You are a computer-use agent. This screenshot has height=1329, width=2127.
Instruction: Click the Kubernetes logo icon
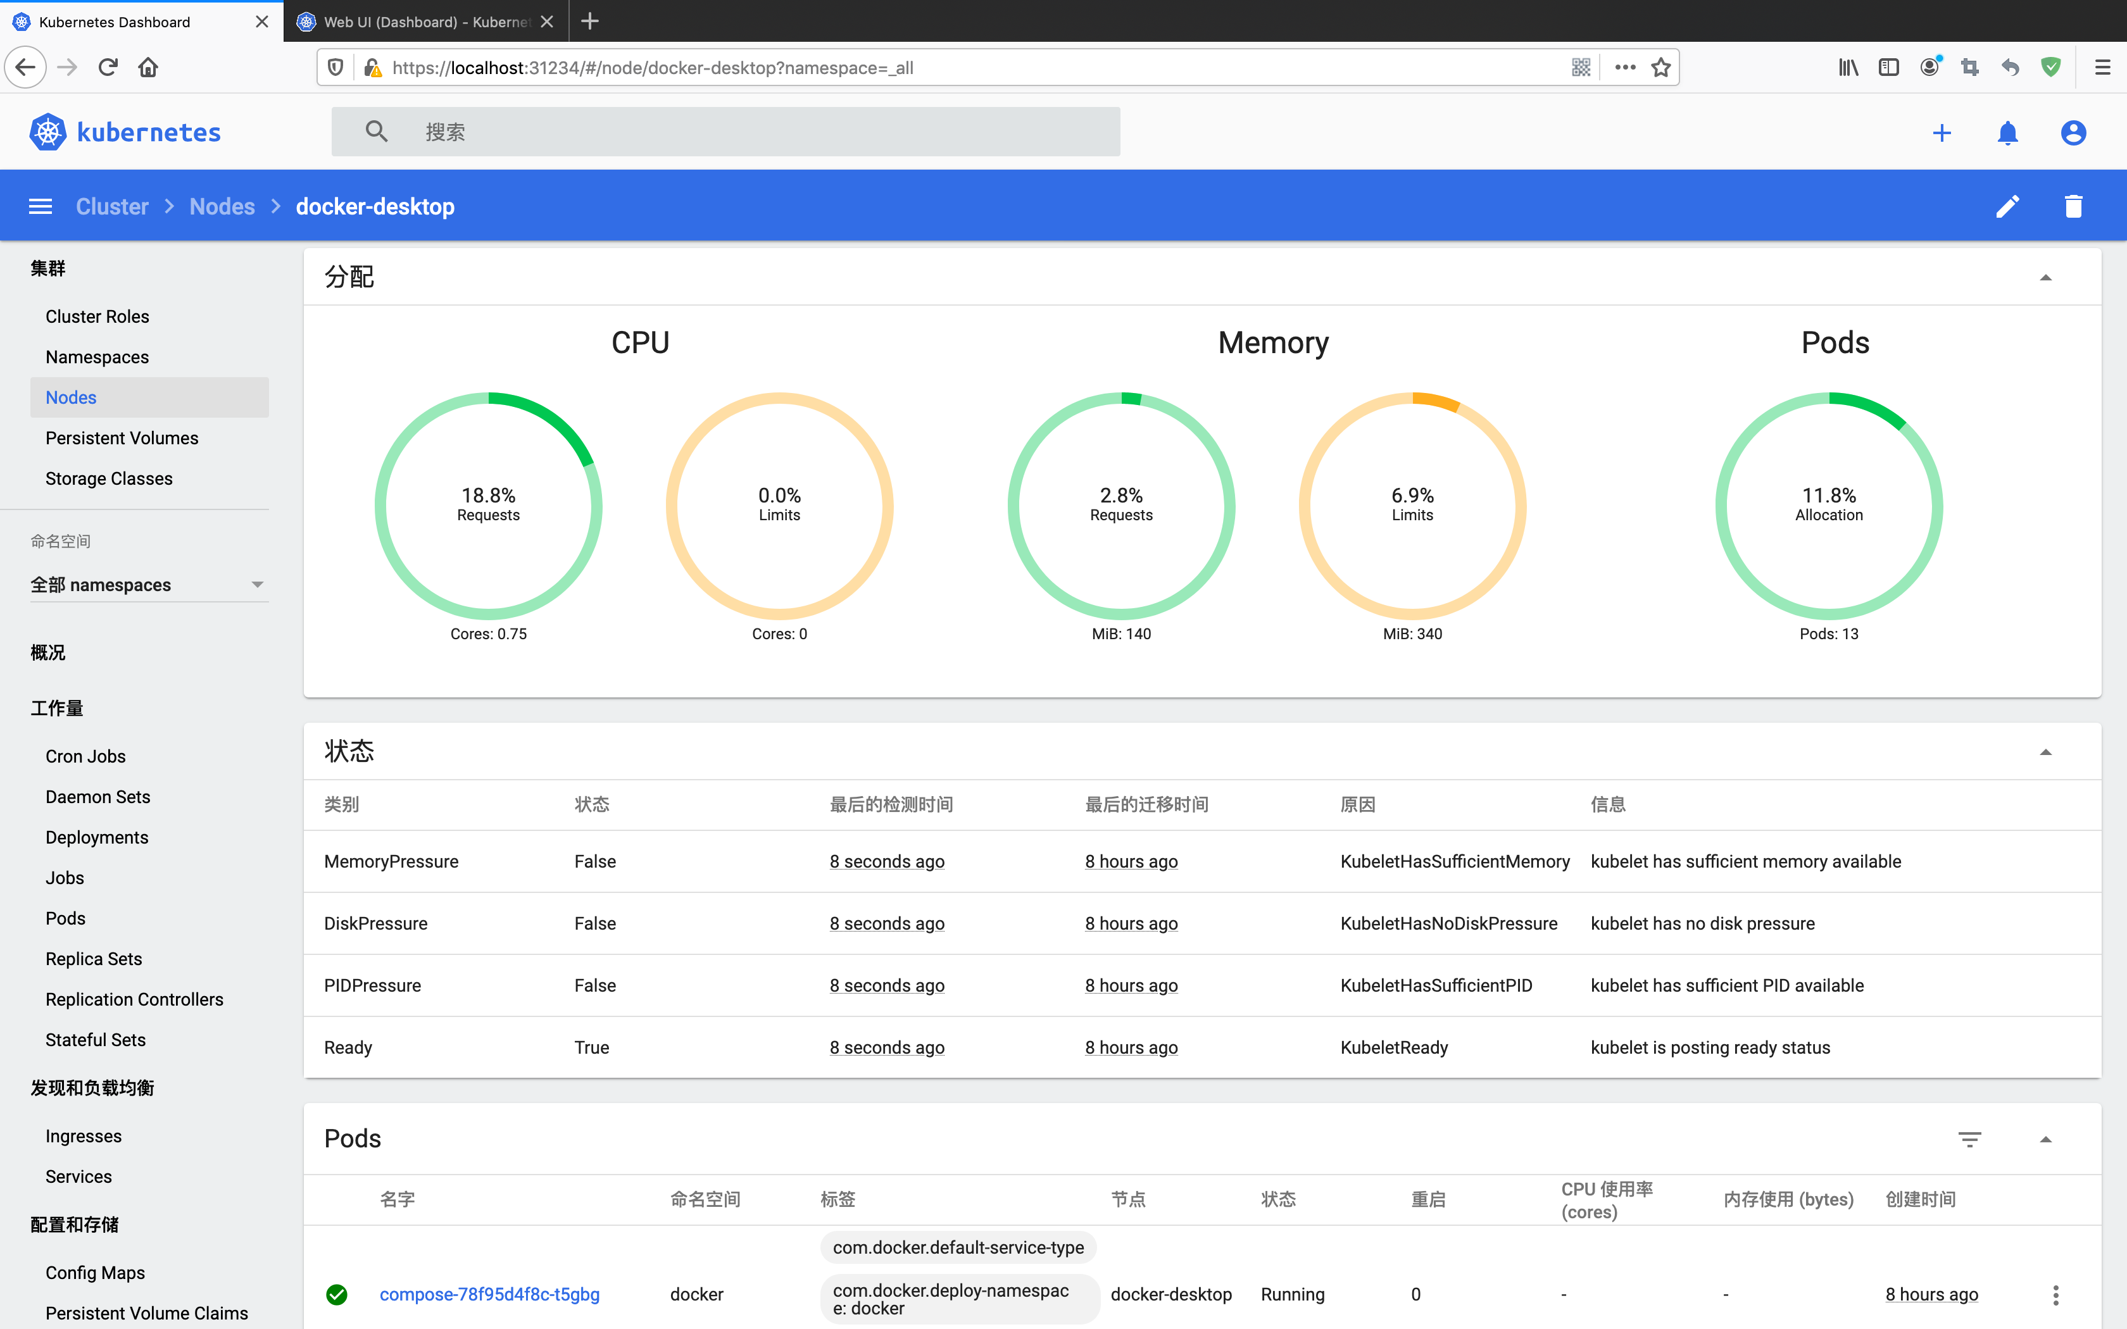point(47,132)
